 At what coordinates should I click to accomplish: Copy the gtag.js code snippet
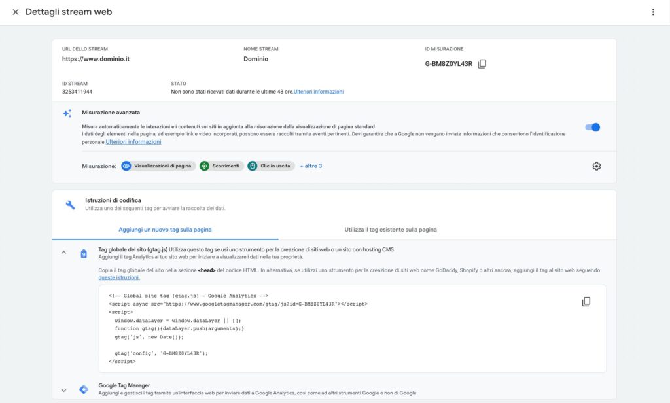coord(586,302)
